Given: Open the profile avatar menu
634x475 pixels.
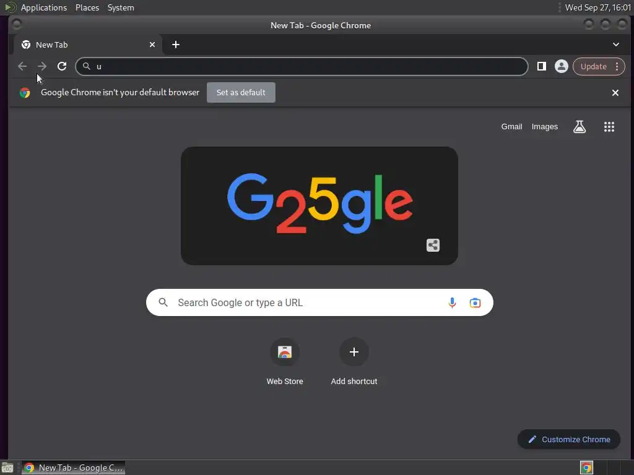Looking at the screenshot, I should (561, 66).
